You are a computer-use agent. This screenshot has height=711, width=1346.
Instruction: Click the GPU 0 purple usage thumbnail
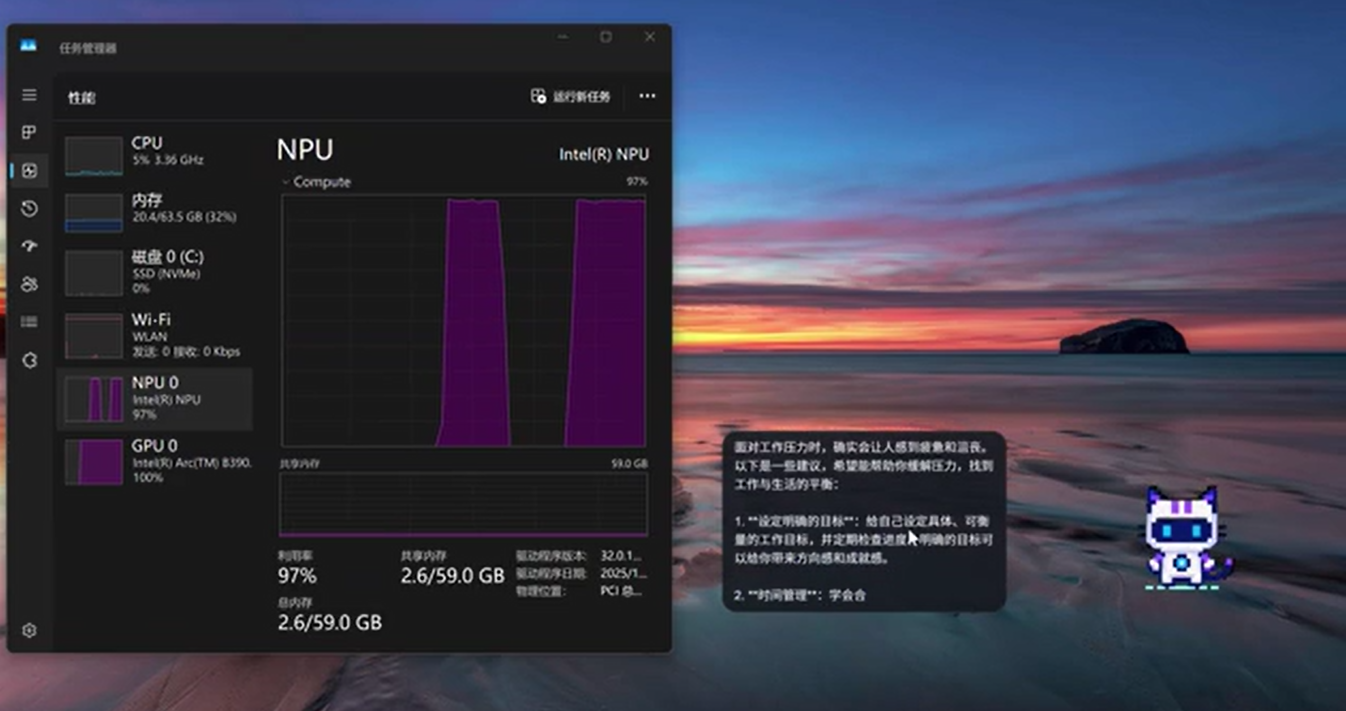tap(94, 462)
